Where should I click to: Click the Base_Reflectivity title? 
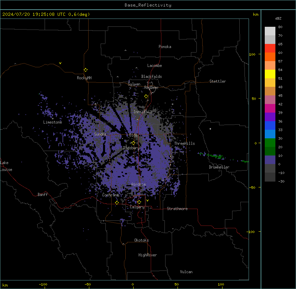(148, 5)
